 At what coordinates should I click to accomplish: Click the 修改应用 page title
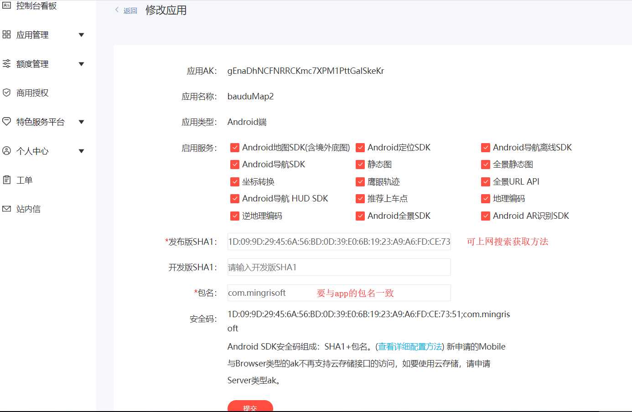(x=166, y=10)
